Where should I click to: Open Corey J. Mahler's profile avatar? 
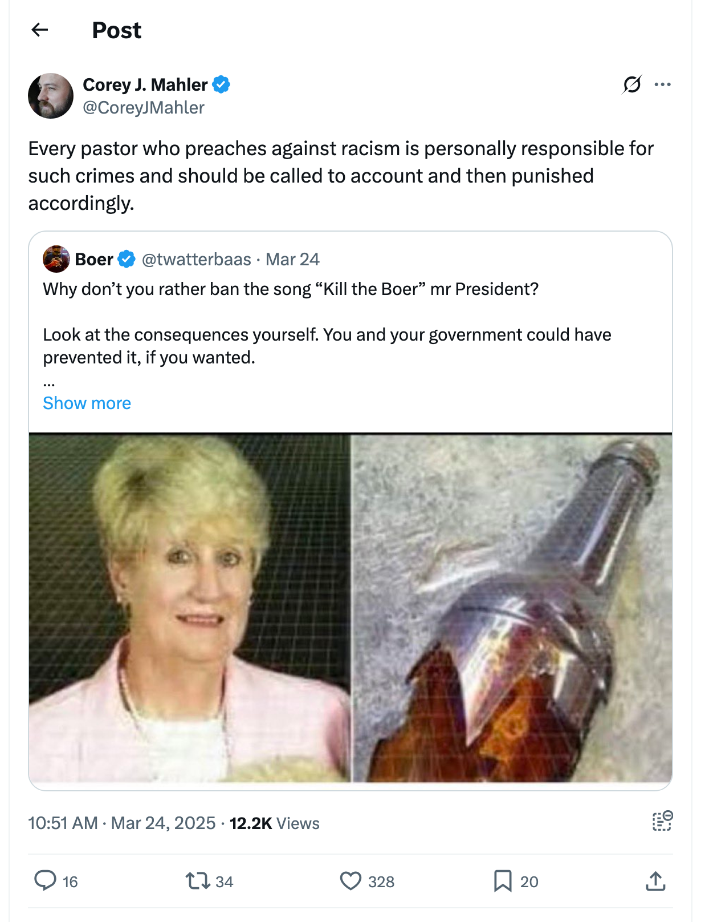(x=51, y=96)
